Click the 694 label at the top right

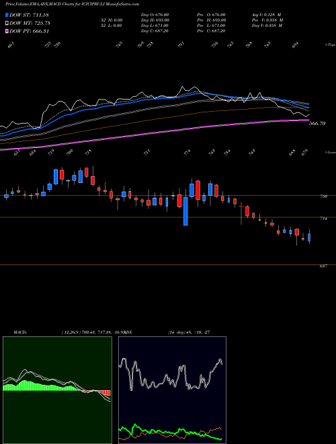point(295,44)
